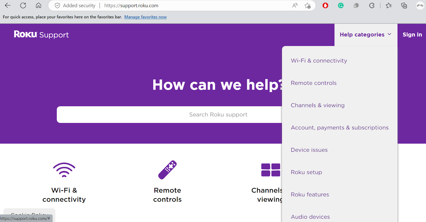Select Roku features menu item

[310, 194]
